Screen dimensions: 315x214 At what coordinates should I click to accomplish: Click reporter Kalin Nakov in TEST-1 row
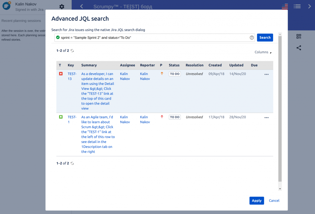(x=145, y=119)
